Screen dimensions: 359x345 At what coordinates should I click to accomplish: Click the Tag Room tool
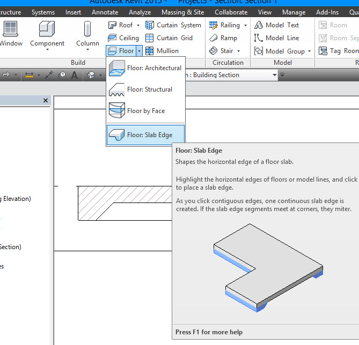[339, 51]
